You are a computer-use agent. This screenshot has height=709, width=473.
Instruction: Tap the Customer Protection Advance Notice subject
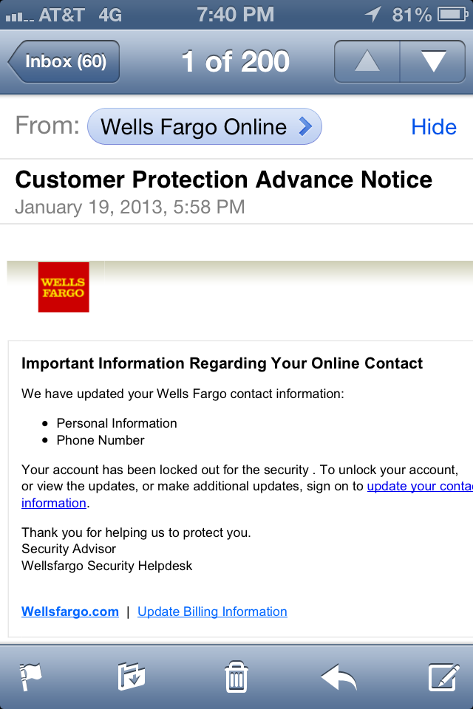pyautogui.click(x=224, y=179)
